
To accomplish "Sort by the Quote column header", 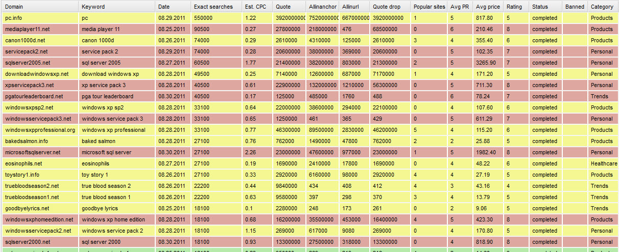I will [289, 7].
